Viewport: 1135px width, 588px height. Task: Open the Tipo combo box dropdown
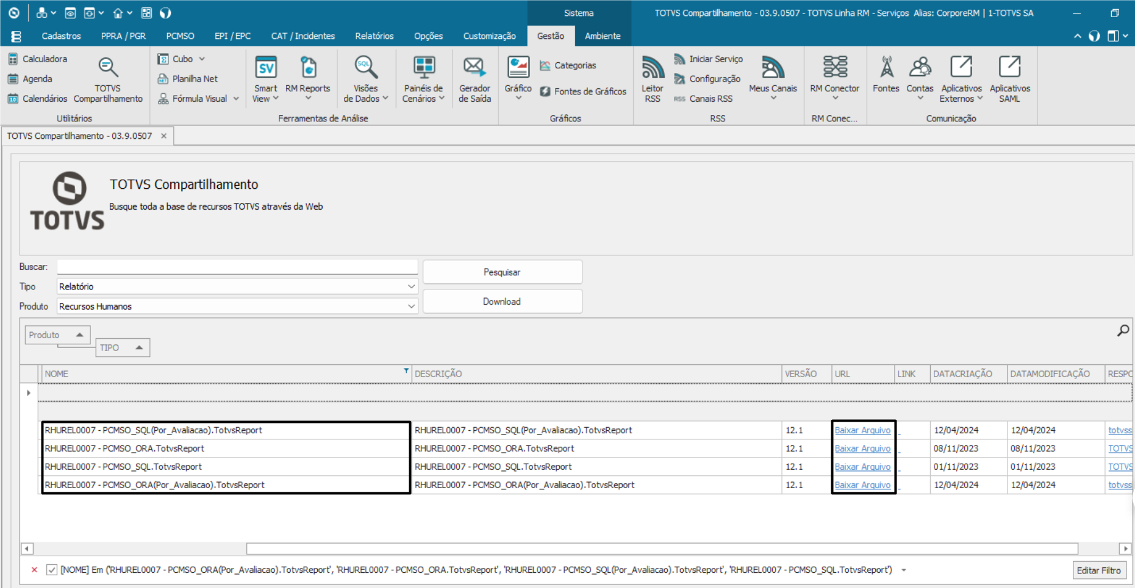(411, 286)
